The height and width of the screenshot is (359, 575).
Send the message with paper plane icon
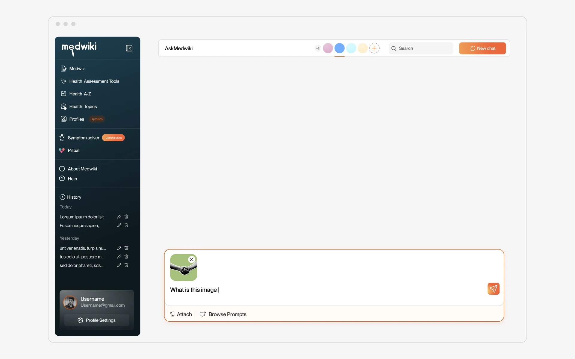pyautogui.click(x=494, y=289)
